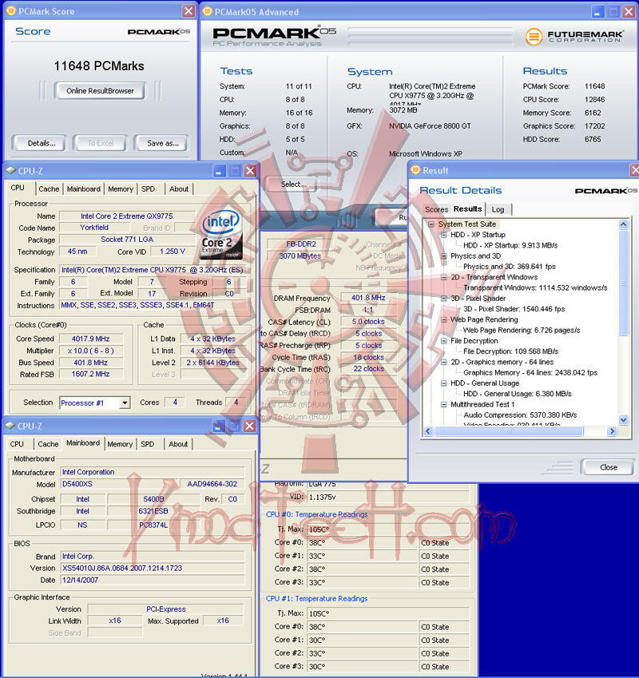Viewport: 639px width, 678px height.
Task: Click the title icon of the CPU-Z Processor window
Action: pyautogui.click(x=10, y=171)
